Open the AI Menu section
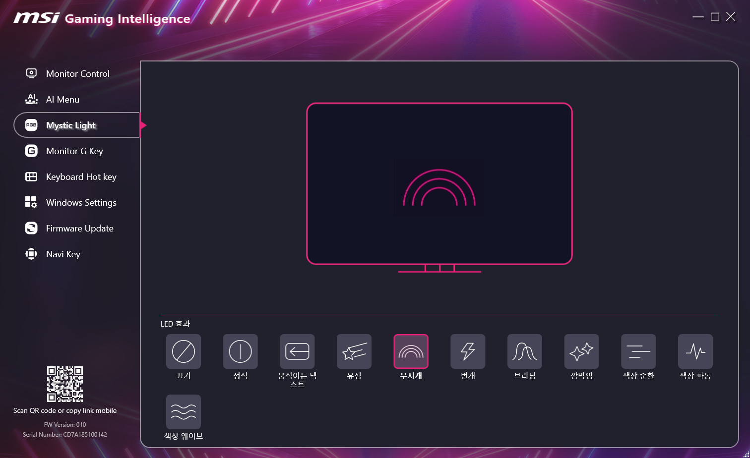750x458 pixels. tap(62, 99)
